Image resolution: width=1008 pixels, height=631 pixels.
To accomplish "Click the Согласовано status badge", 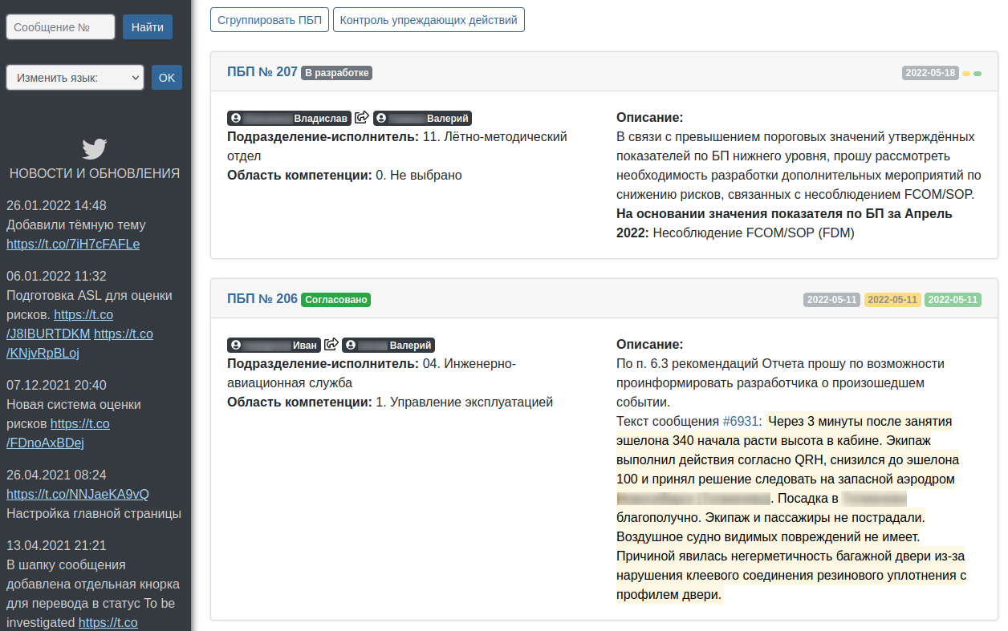I will (335, 300).
